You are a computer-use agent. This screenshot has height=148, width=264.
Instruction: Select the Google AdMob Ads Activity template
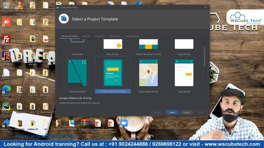pyautogui.click(x=113, y=75)
